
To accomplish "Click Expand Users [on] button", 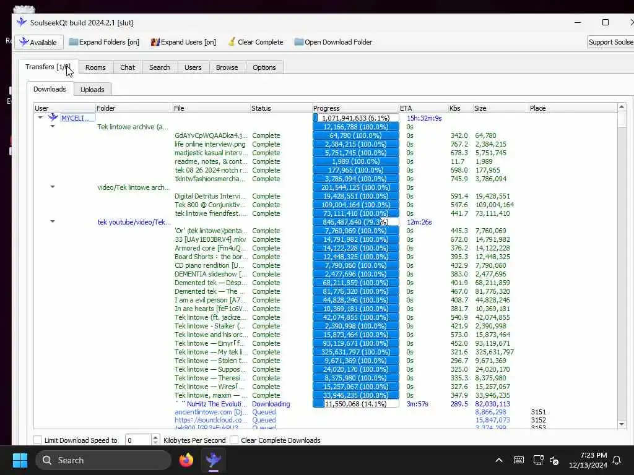I will pos(183,42).
